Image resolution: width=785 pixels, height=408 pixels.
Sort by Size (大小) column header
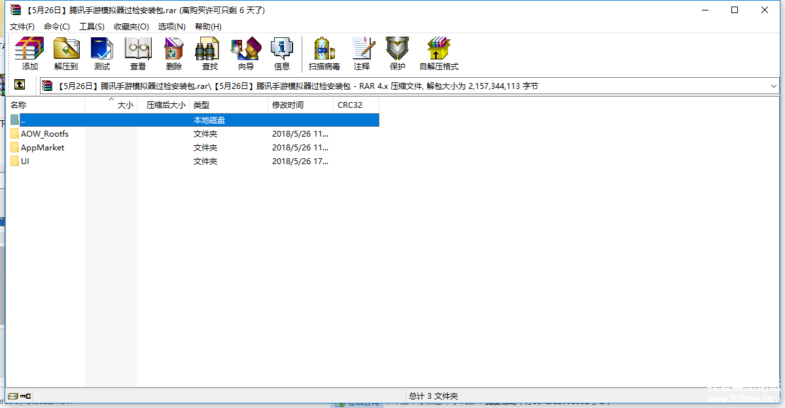click(111, 105)
